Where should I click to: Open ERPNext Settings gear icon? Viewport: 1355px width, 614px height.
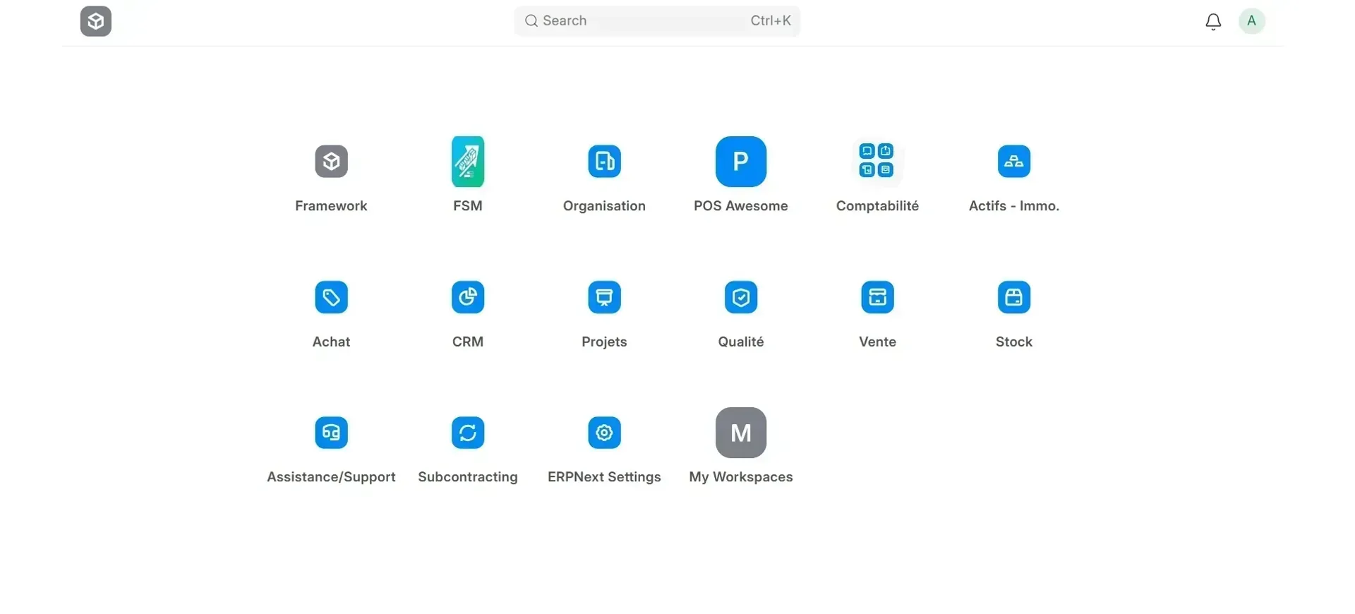coord(604,433)
